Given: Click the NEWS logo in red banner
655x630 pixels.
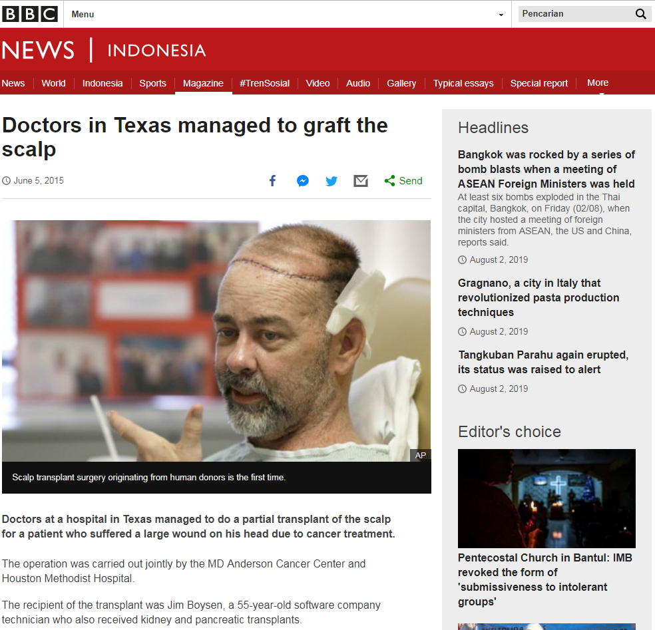Looking at the screenshot, I should tap(38, 50).
